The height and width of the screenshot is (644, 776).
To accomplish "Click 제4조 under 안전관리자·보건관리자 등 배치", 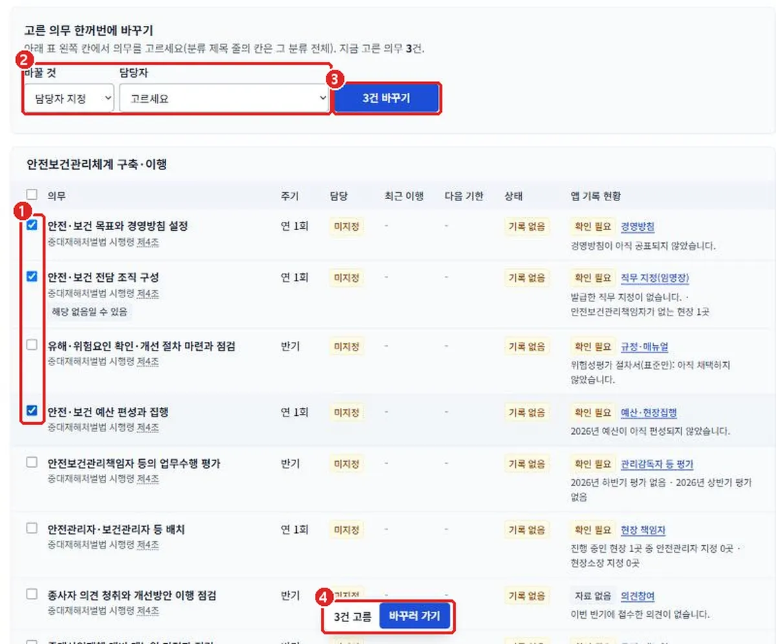I will click(x=147, y=545).
